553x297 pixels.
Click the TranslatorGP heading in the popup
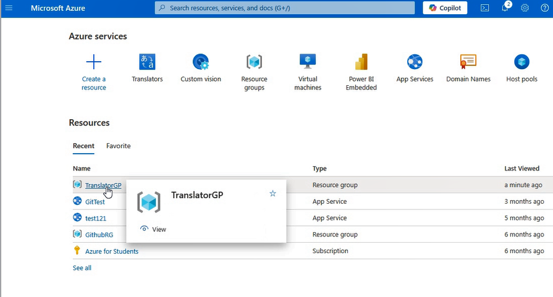[197, 195]
